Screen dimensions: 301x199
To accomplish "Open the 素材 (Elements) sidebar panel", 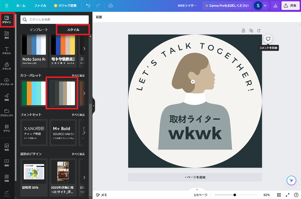I will pos(7,35).
